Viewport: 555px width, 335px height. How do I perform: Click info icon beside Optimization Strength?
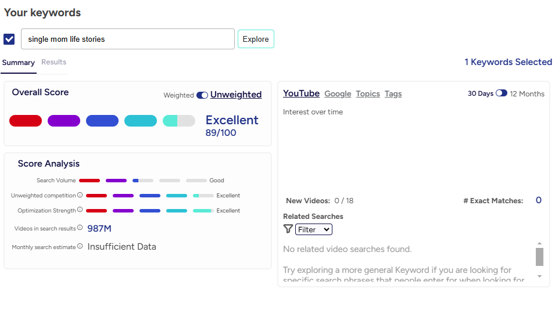tap(80, 210)
